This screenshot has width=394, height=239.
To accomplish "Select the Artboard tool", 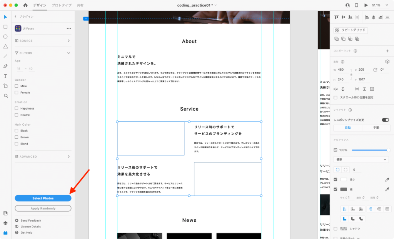I will [x=5, y=86].
